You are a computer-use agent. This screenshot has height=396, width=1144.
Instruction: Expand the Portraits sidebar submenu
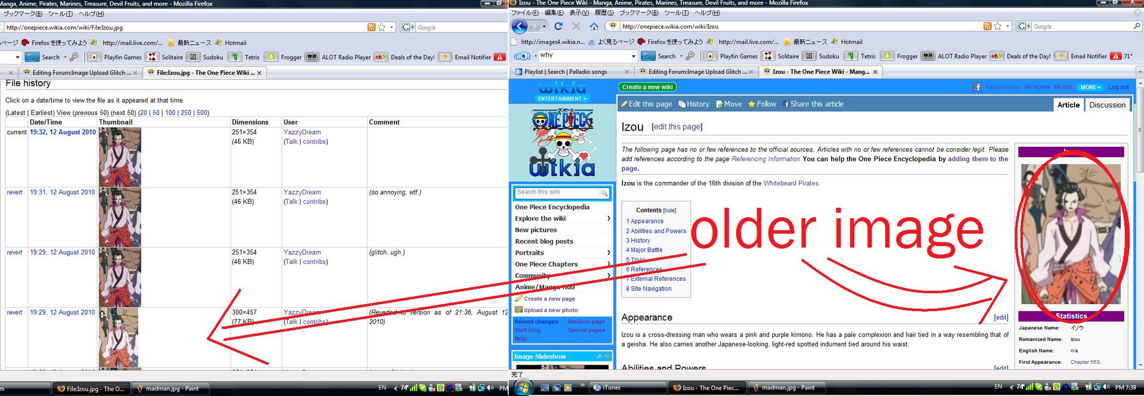tap(608, 253)
